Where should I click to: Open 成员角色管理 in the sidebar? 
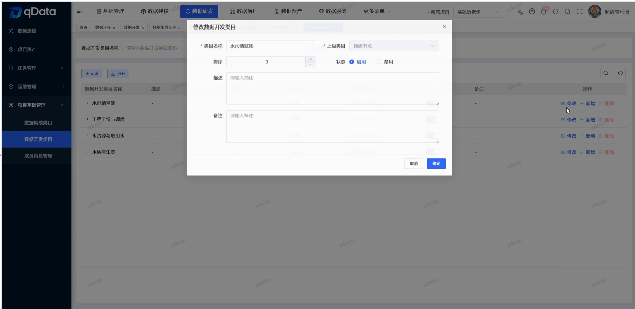pyautogui.click(x=37, y=156)
